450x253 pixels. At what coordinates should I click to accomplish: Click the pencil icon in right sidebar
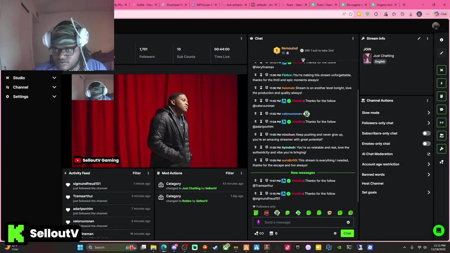click(x=442, y=53)
